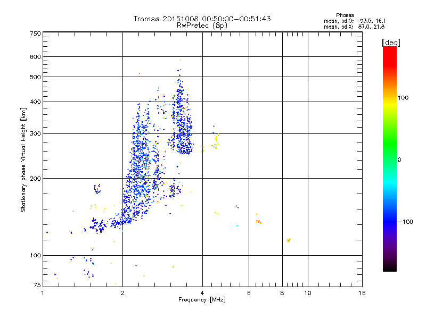The image size is (426, 319).
Task: Click the y-axis tick label '750'
Action: click(x=35, y=33)
